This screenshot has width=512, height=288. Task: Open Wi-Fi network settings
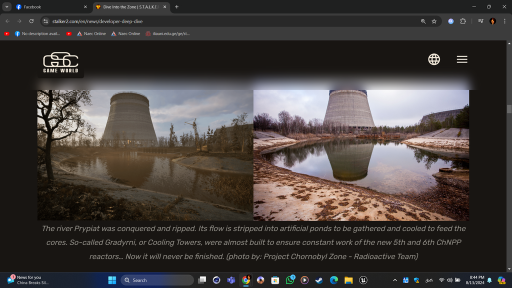[441, 280]
